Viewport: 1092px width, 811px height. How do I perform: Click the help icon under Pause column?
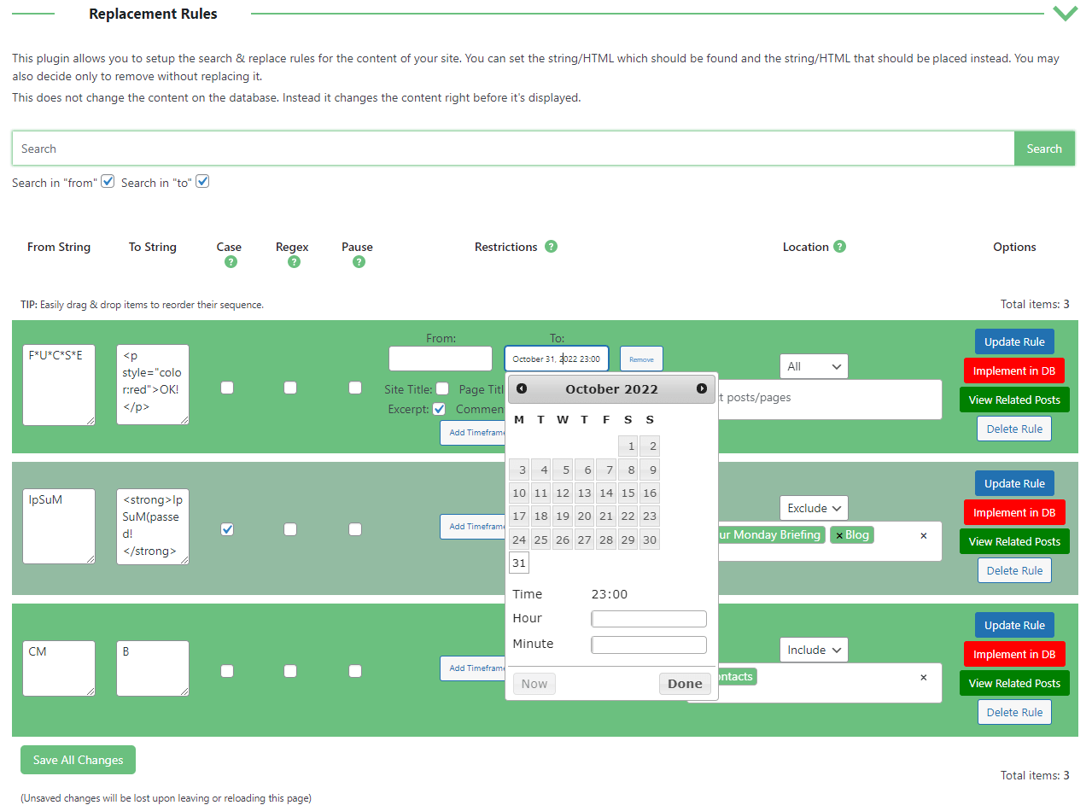tap(359, 262)
